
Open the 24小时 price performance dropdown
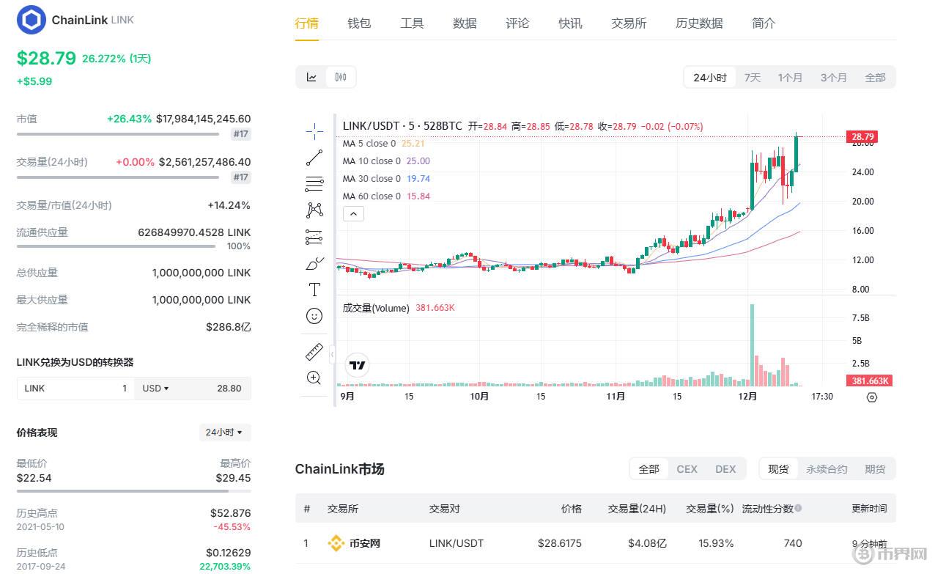pyautogui.click(x=225, y=433)
